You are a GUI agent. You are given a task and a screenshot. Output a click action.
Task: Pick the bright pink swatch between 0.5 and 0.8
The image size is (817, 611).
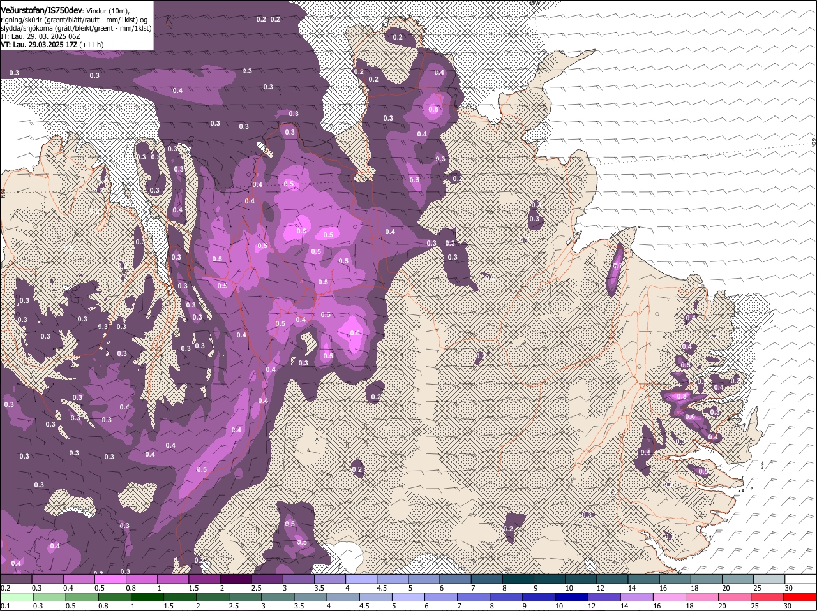tap(110, 579)
